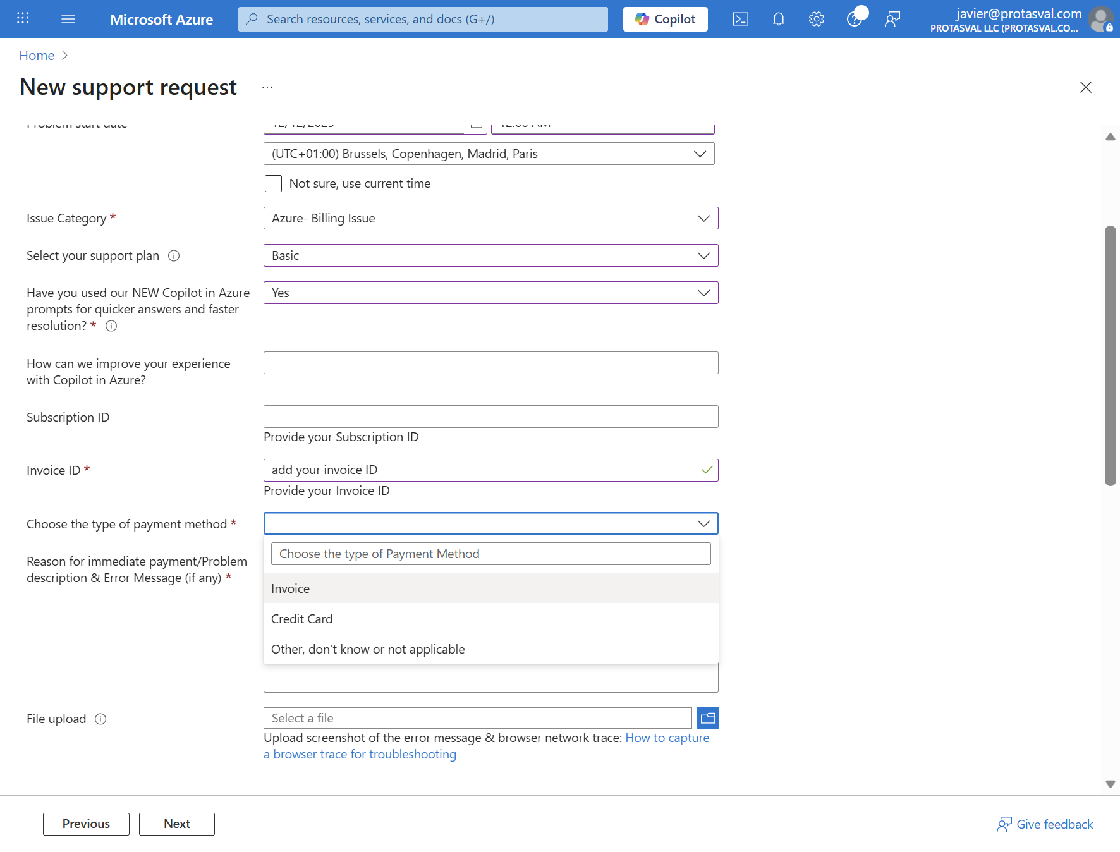Go to Home breadcrumb

pos(37,56)
